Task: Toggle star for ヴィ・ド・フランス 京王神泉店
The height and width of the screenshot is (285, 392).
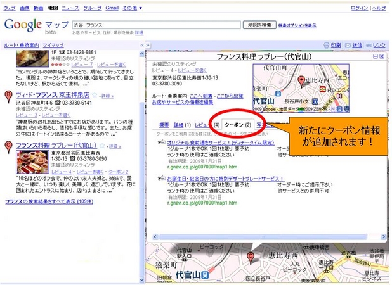Action: pyautogui.click(x=96, y=95)
